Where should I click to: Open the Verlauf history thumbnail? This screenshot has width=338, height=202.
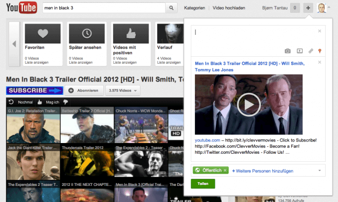170,33
